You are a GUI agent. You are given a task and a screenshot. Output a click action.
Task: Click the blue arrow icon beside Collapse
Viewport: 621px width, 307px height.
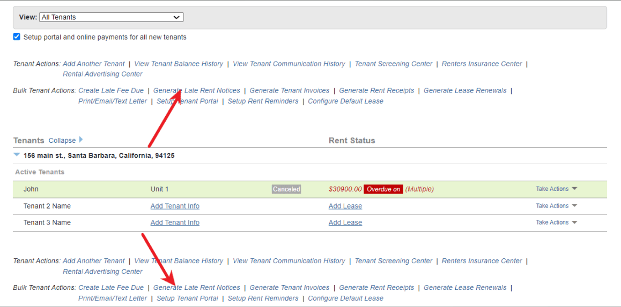pyautogui.click(x=81, y=140)
